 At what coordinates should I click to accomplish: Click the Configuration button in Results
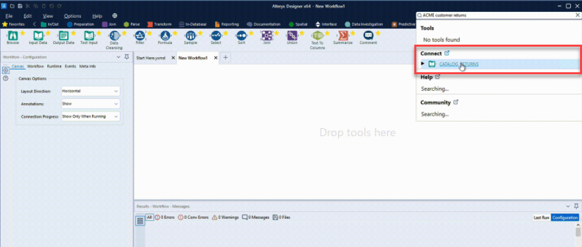[x=565, y=217]
